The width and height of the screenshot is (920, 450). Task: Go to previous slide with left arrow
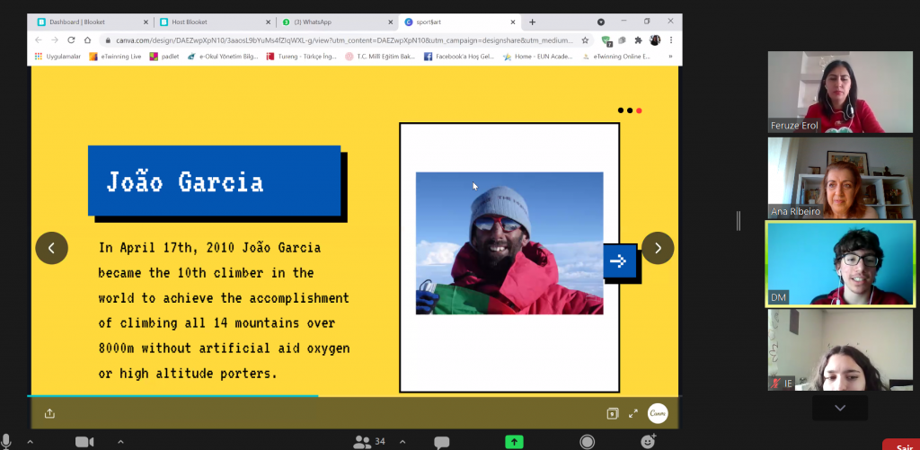pos(51,248)
